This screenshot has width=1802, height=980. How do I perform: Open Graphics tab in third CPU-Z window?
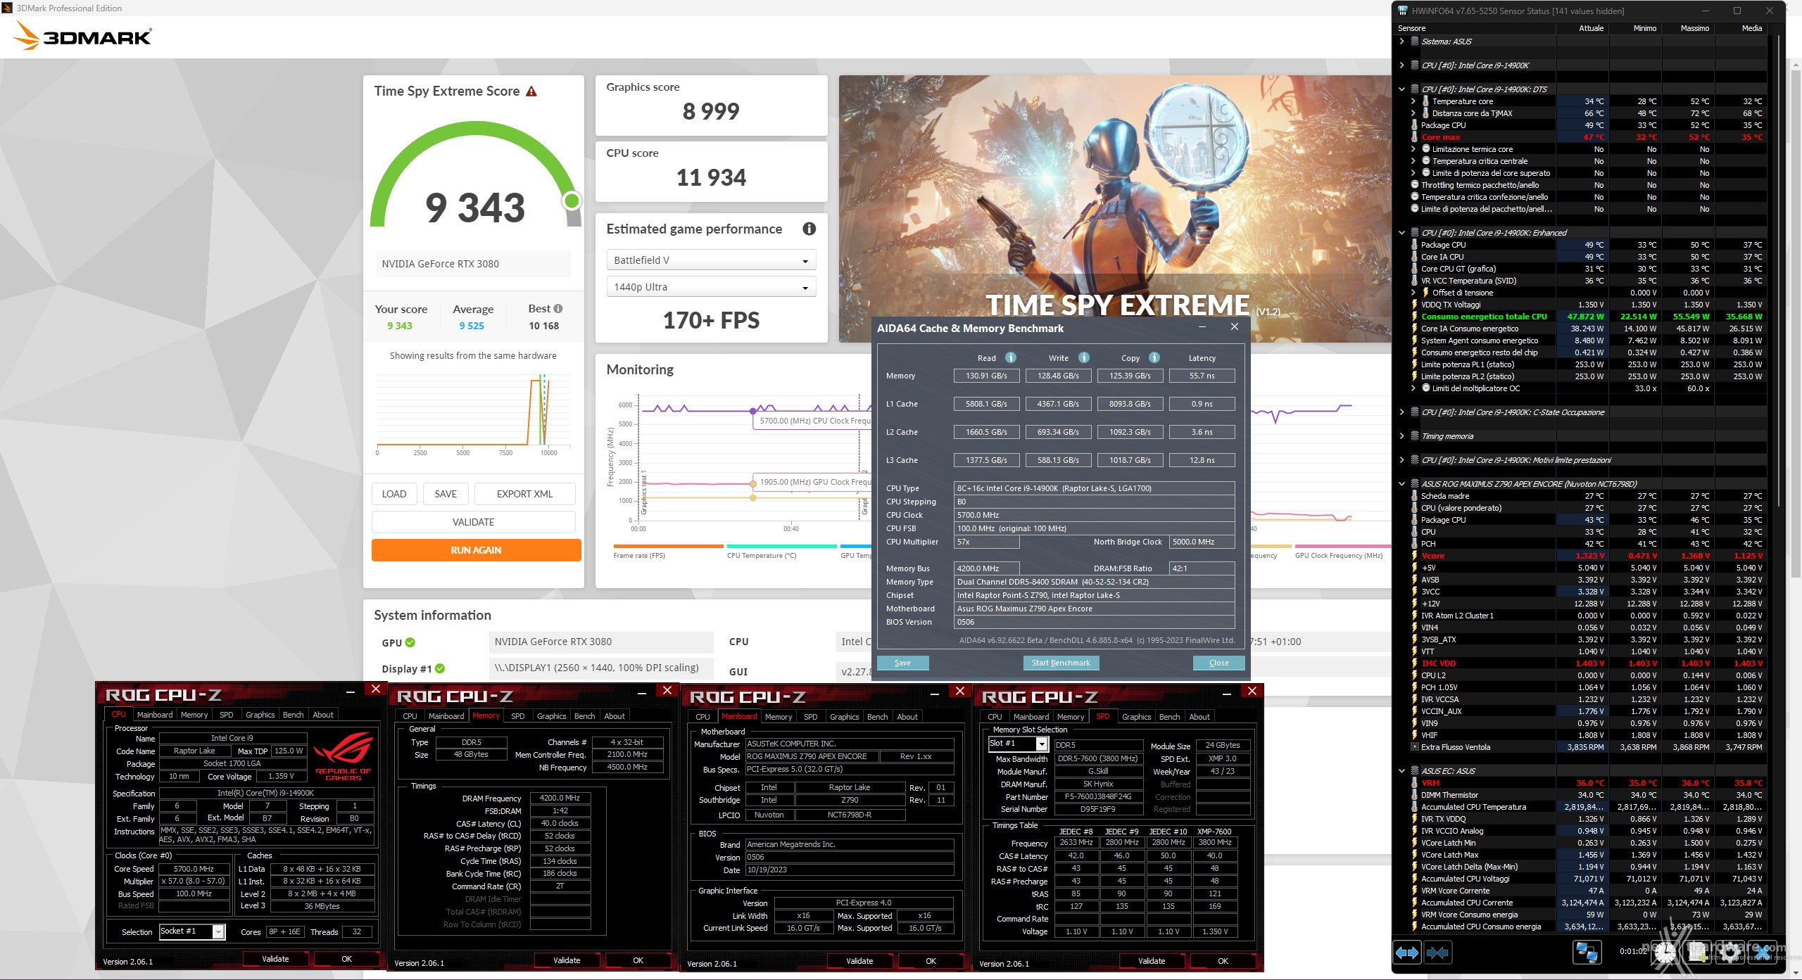845,717
